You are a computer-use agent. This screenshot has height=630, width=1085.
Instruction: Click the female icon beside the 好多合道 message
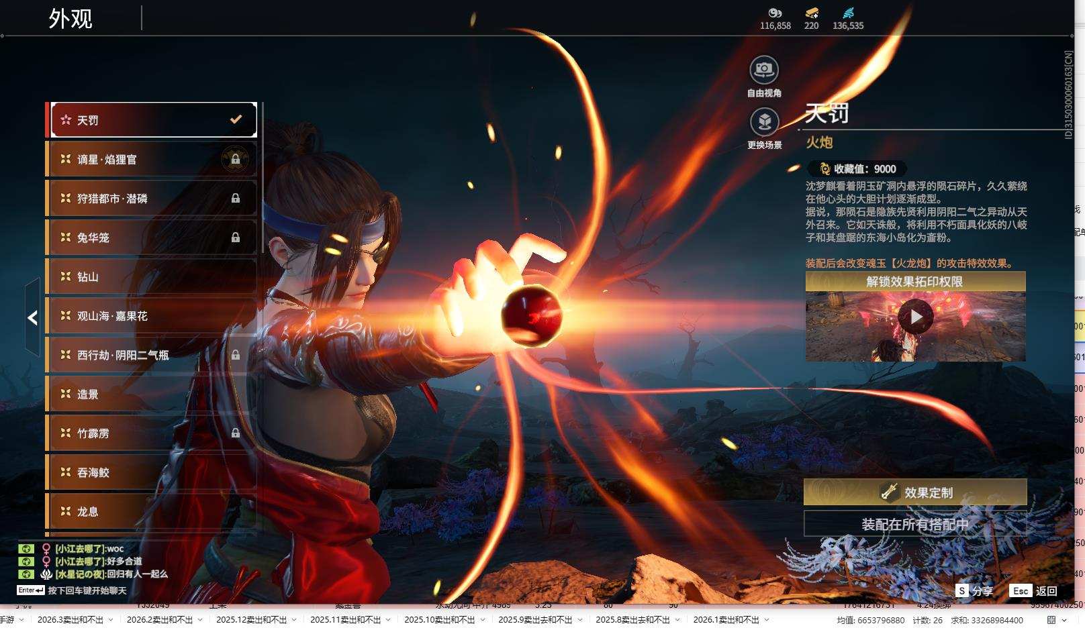point(46,562)
